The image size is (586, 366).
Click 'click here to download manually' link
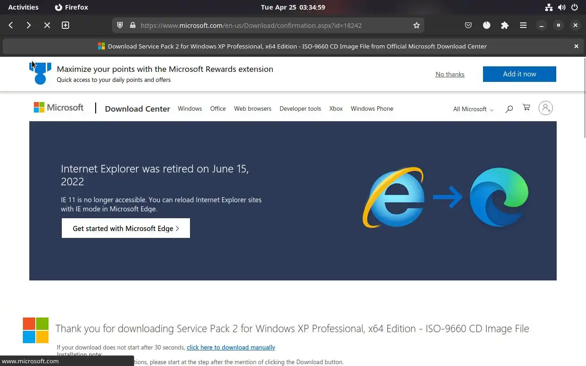[x=231, y=347]
